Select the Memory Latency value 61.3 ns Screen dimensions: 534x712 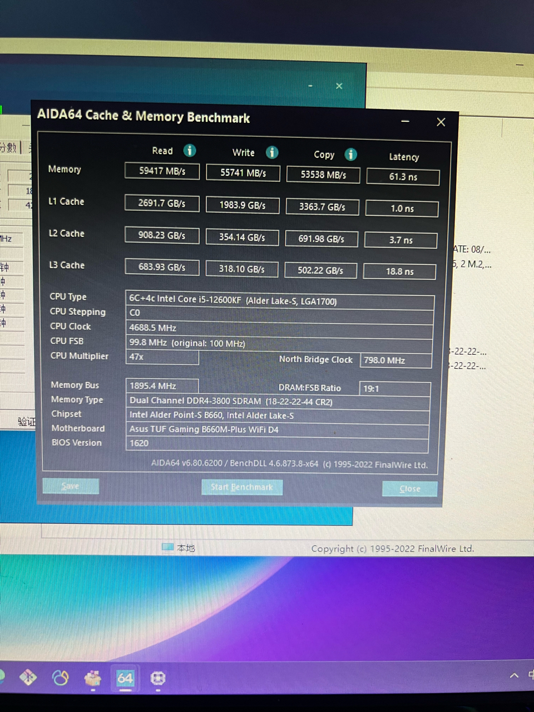[403, 177]
